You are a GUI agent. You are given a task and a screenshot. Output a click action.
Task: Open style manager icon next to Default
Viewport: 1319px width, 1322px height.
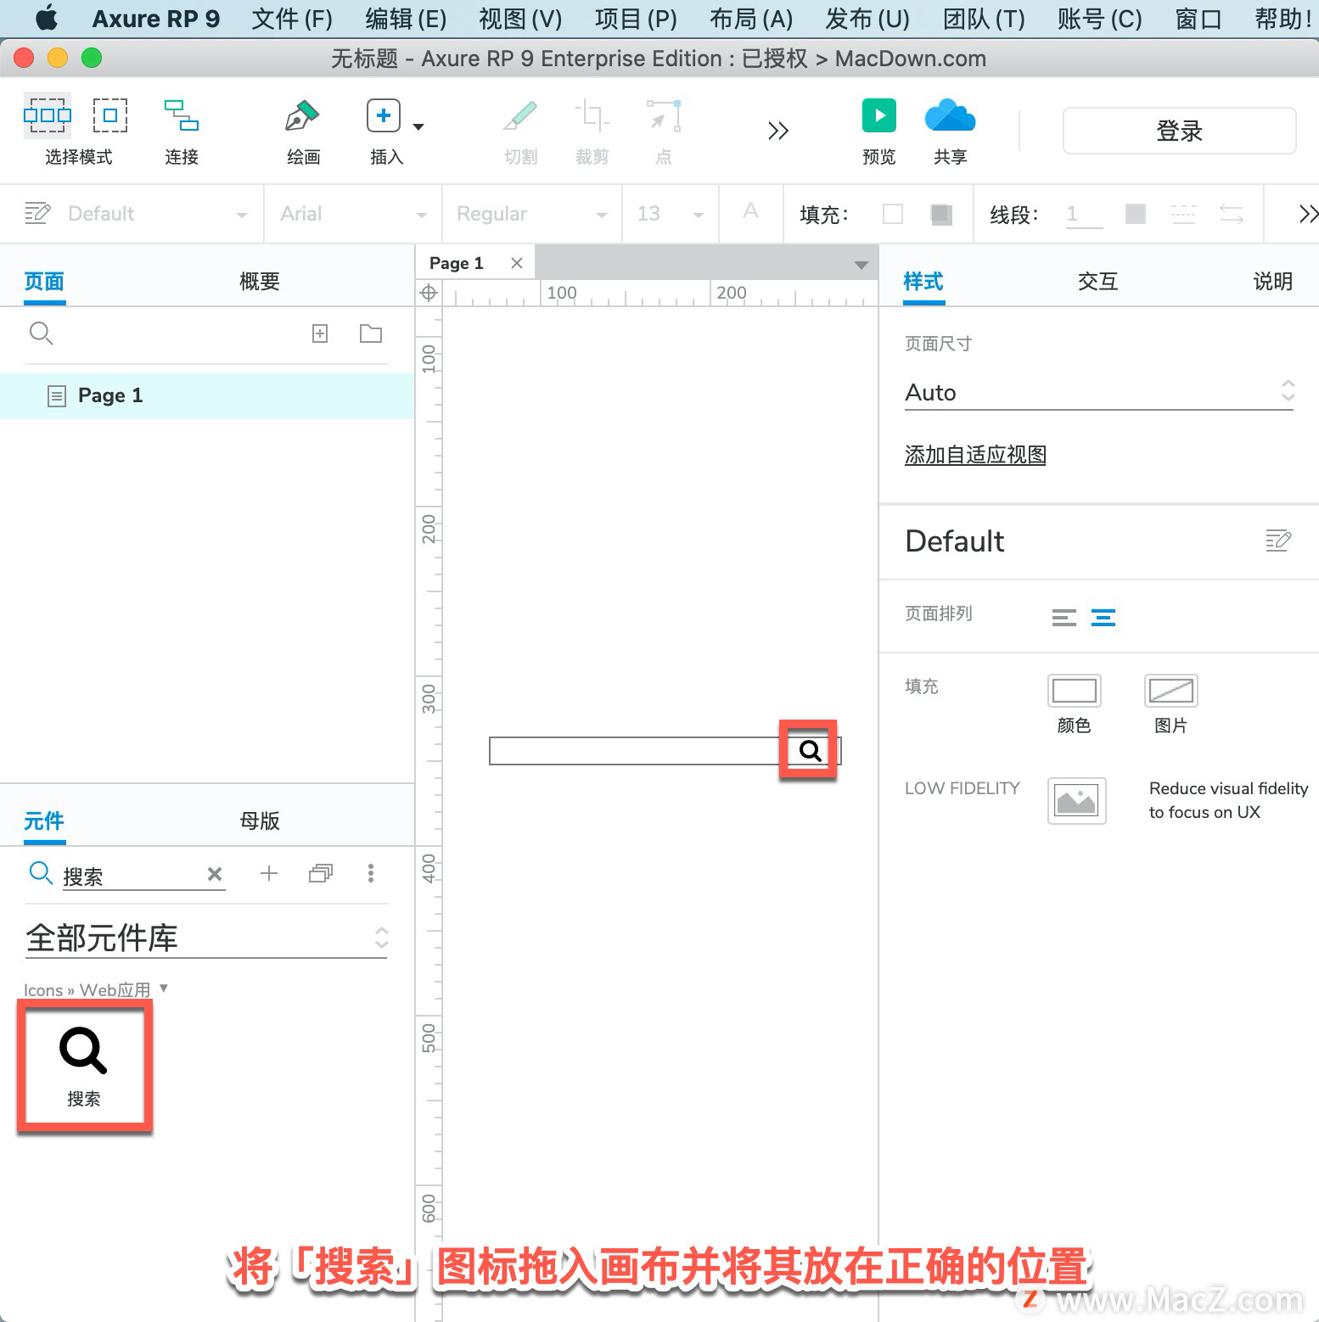tap(37, 213)
